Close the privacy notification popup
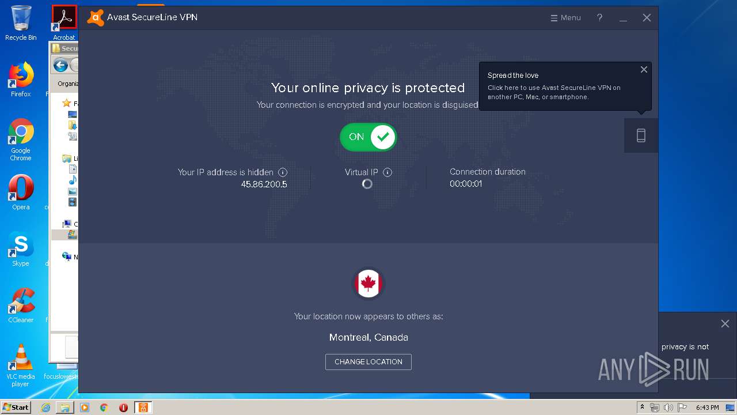The image size is (737, 415). [725, 324]
